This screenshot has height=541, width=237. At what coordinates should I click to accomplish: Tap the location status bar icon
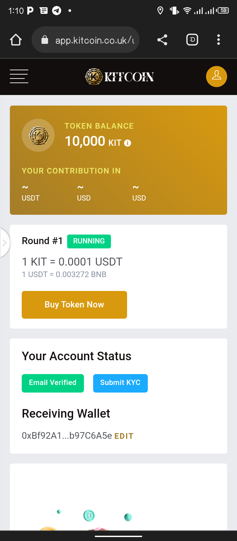point(160,11)
